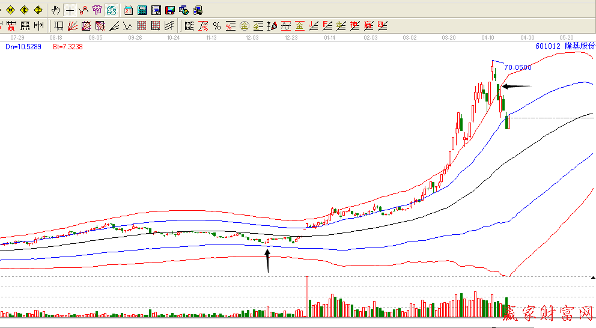Click the tallest red volume bar

tap(307, 296)
